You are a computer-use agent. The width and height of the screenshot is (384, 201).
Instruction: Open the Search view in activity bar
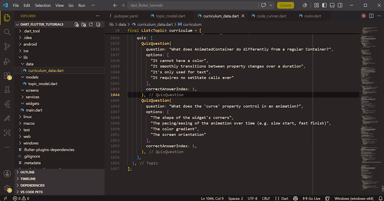click(7, 32)
